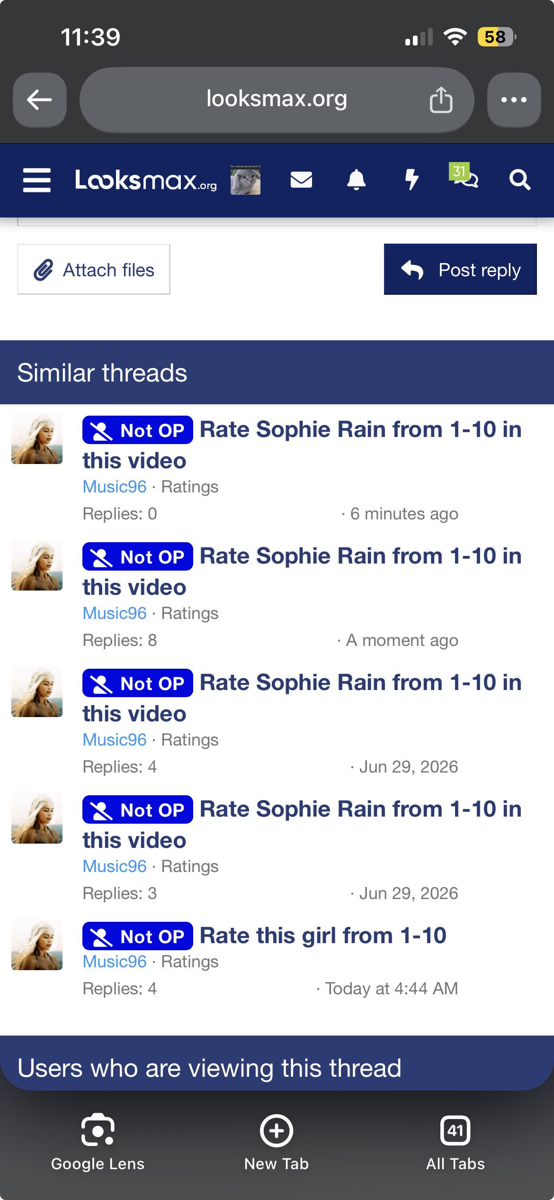Click the Attach files button

(x=94, y=269)
